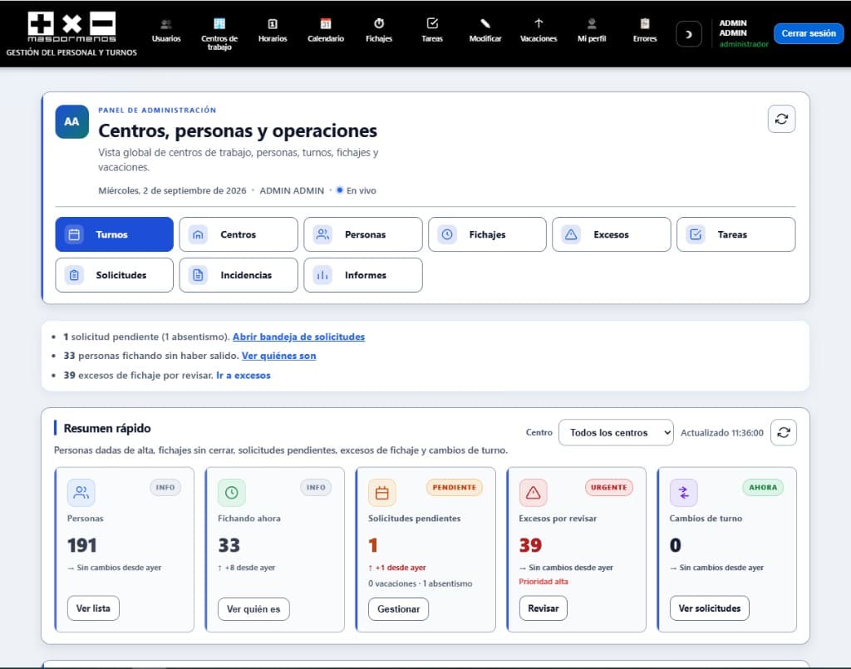Click the En vivo status indicator
The height and width of the screenshot is (669, 851).
(x=356, y=190)
